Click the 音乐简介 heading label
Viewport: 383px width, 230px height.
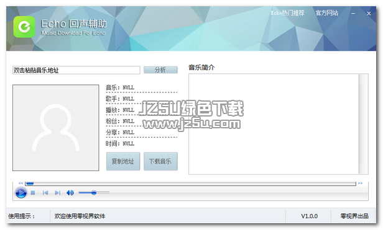[x=201, y=68]
